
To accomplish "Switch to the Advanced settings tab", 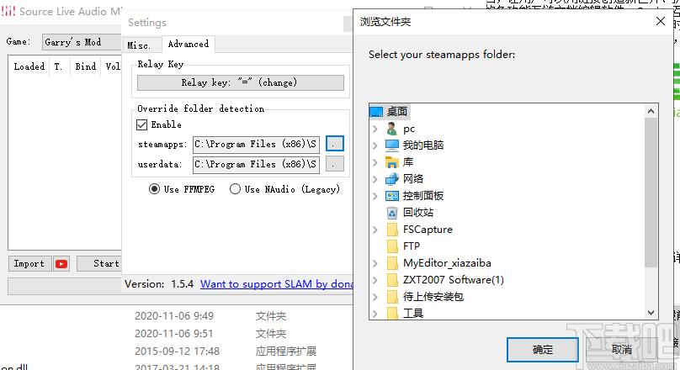I will 189,44.
